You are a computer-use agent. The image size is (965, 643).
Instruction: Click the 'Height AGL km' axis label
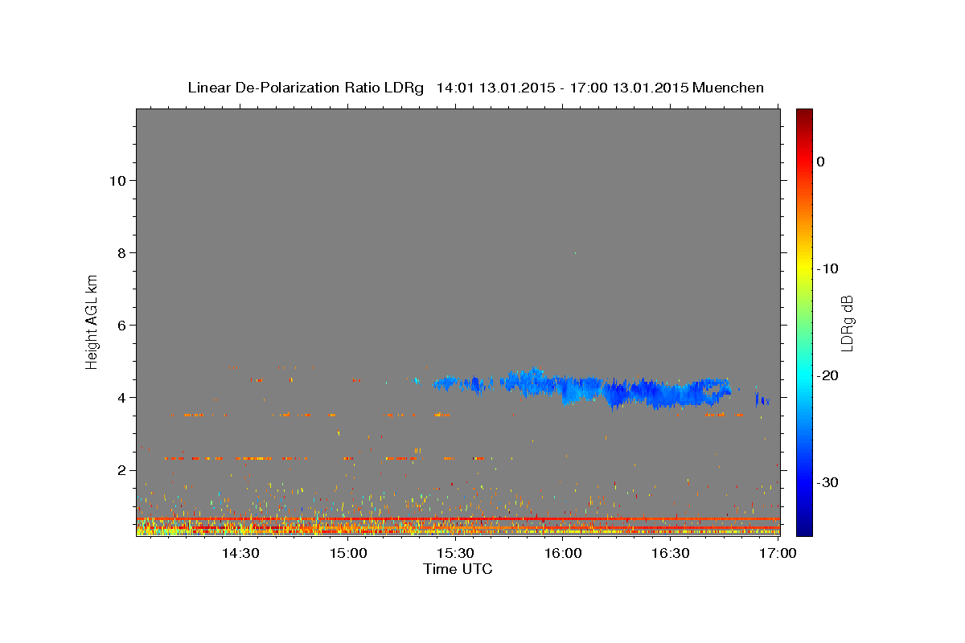pos(92,321)
